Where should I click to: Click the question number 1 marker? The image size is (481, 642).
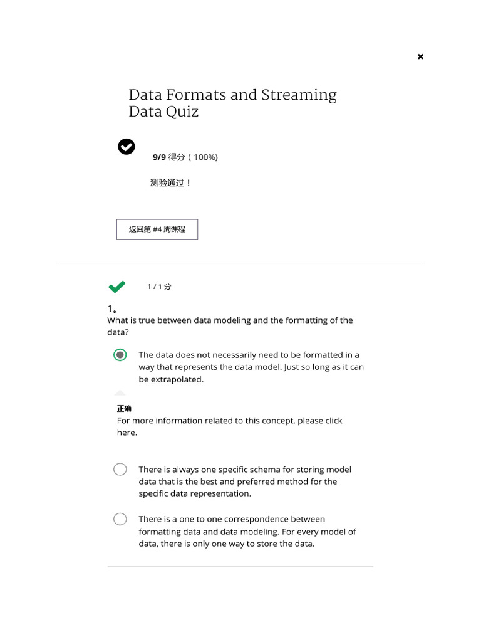(112, 308)
